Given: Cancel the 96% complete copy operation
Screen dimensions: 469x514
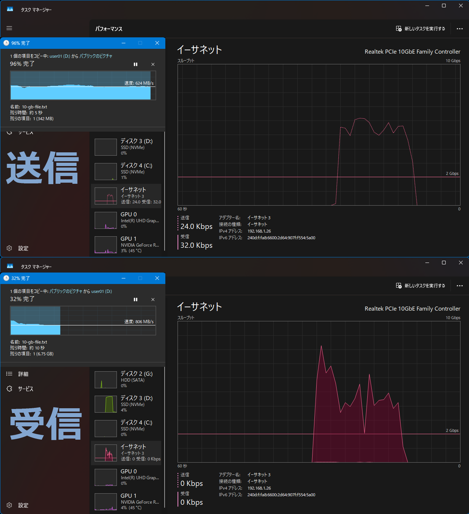Looking at the screenshot, I should pyautogui.click(x=153, y=64).
